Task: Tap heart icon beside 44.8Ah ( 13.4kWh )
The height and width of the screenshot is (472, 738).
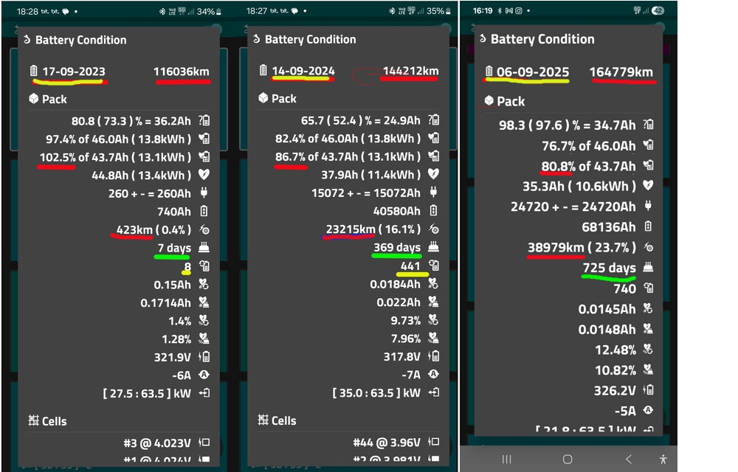Action: pos(204,175)
